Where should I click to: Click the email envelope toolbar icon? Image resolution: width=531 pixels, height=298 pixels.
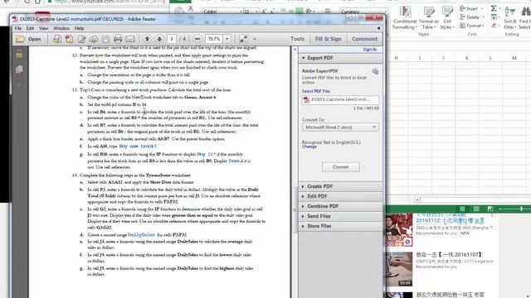(130, 39)
